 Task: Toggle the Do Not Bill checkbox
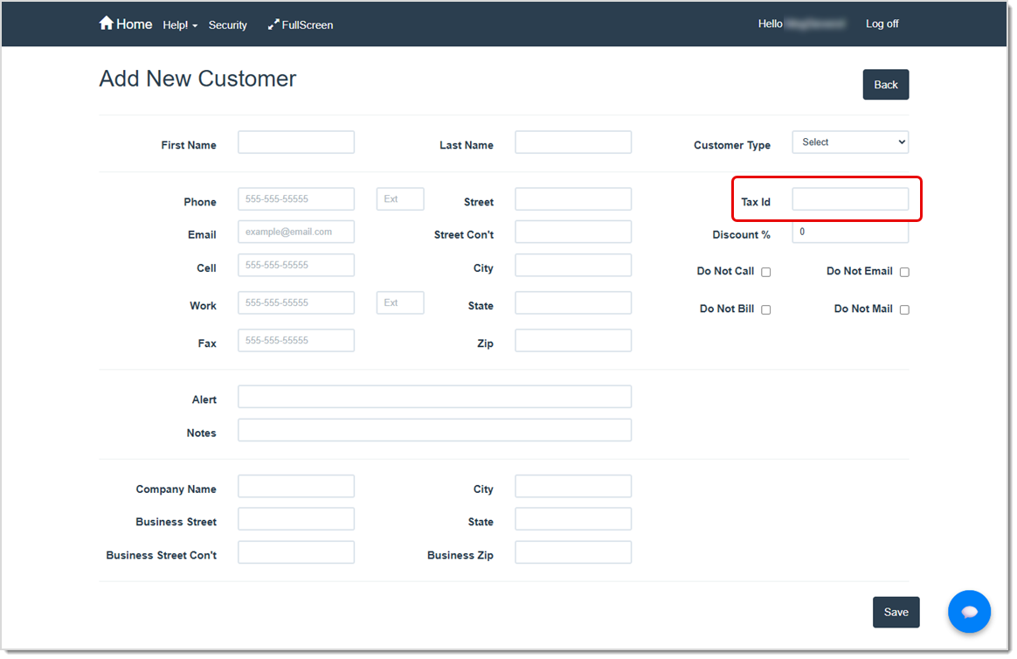[765, 309]
